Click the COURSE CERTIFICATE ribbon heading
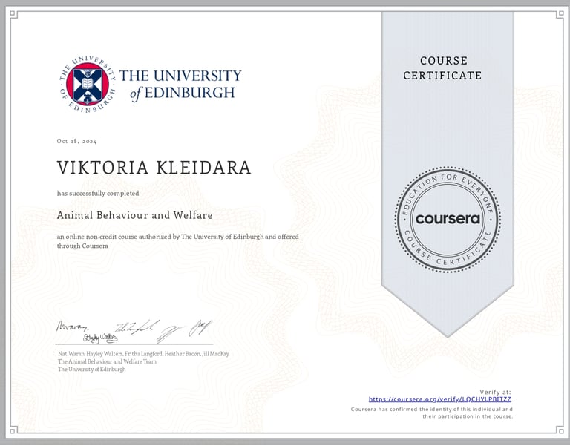The height and width of the screenshot is (446, 570). (x=443, y=68)
